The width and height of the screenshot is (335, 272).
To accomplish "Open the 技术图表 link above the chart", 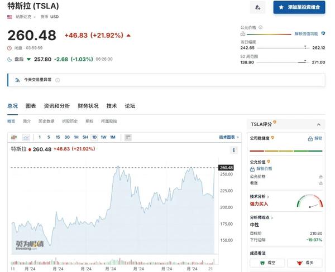I will click(228, 137).
